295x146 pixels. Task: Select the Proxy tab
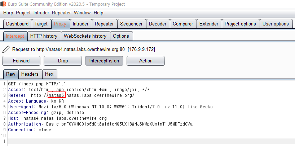tap(60, 24)
